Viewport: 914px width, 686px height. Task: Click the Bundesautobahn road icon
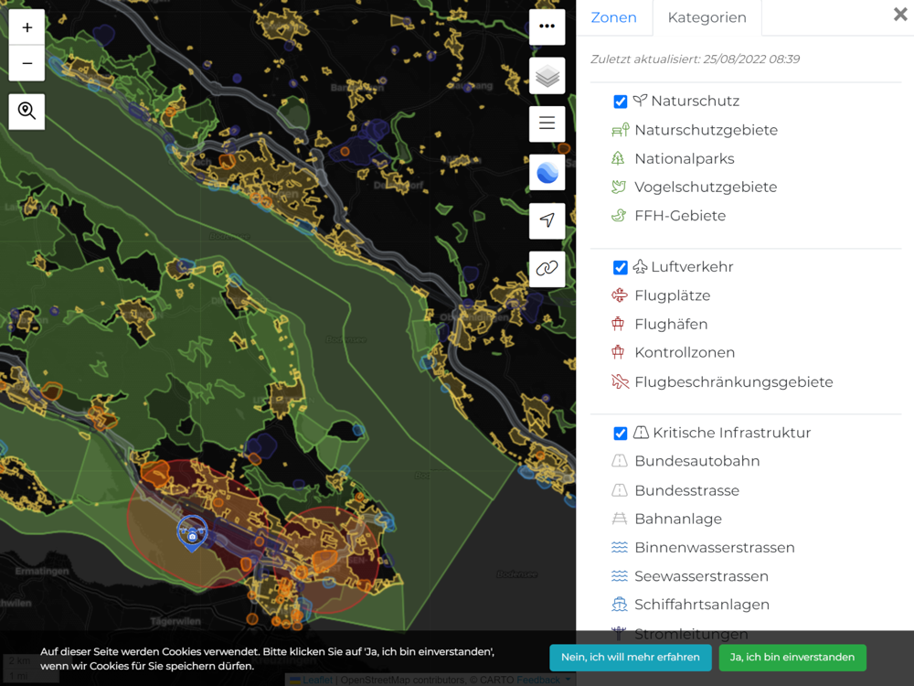(619, 461)
